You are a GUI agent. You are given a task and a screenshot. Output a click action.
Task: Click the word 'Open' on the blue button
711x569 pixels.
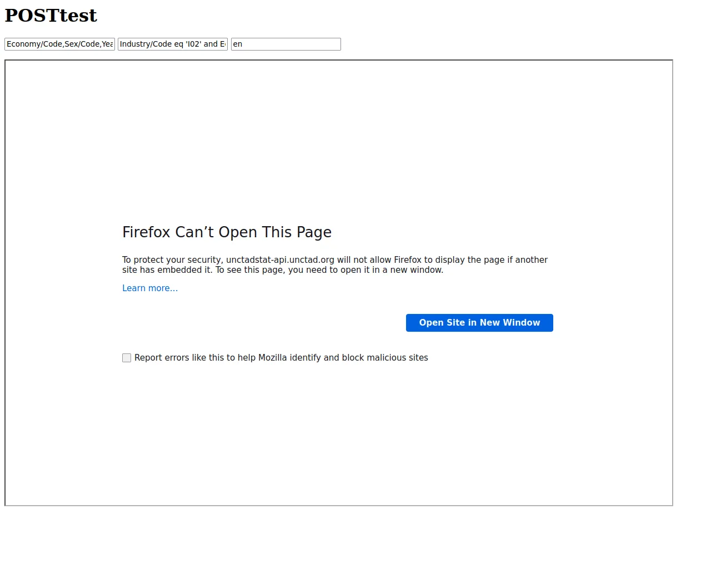[431, 323]
